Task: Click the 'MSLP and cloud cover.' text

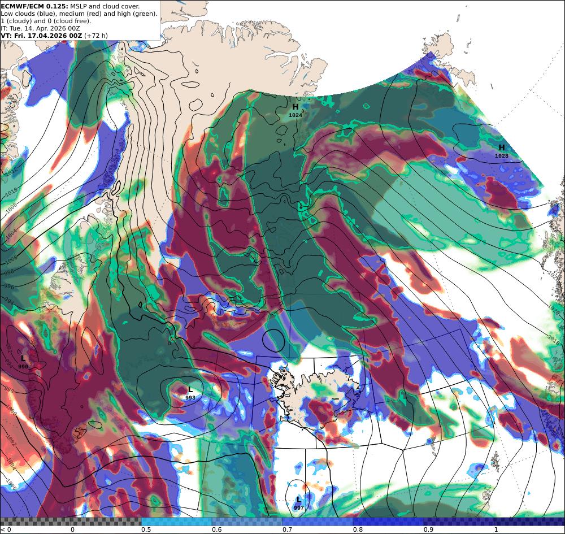Action: point(105,6)
